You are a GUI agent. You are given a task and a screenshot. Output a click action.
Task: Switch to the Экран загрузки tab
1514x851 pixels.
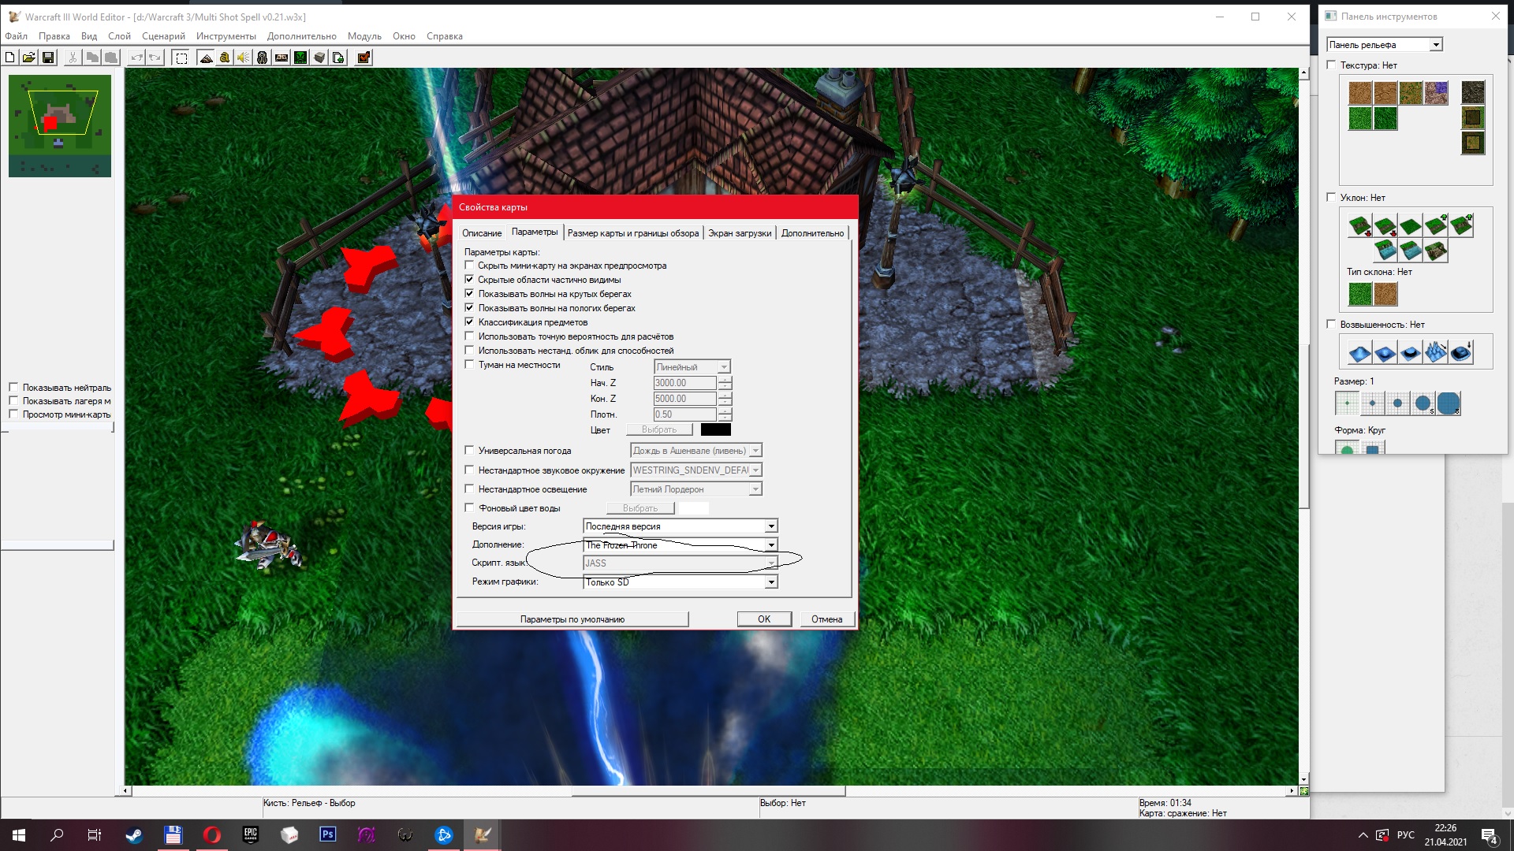point(739,233)
